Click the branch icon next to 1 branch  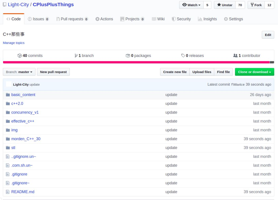(x=76, y=56)
